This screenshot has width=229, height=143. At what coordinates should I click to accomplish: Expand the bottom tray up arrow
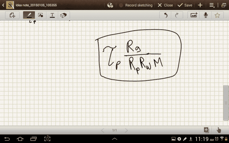point(114,139)
